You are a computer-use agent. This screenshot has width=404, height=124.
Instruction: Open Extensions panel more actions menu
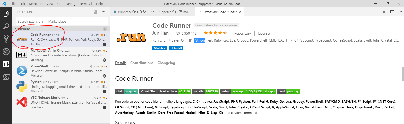pos(103,12)
